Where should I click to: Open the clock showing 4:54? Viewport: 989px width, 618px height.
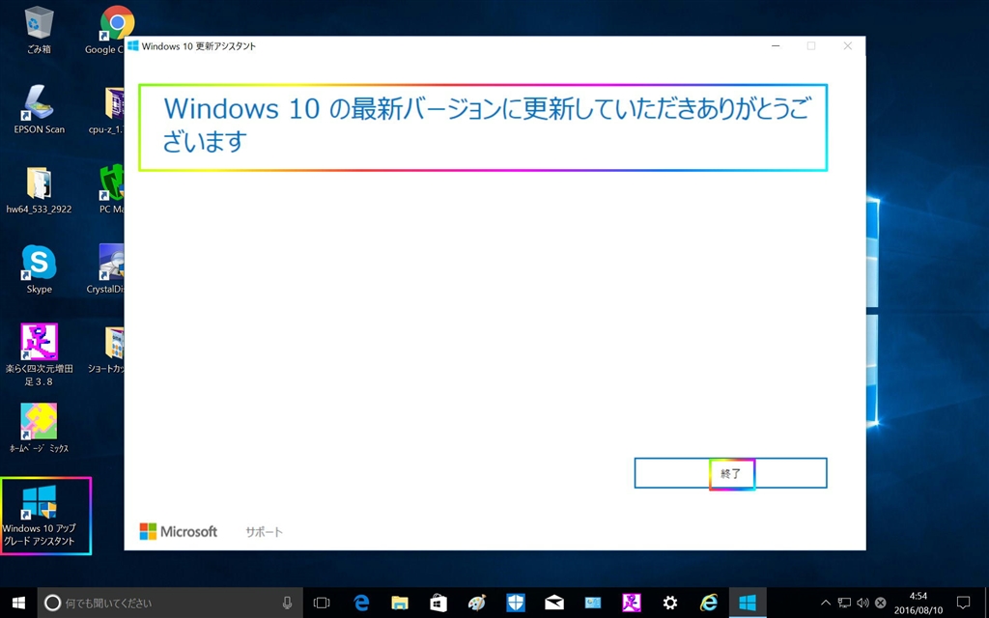tap(918, 603)
